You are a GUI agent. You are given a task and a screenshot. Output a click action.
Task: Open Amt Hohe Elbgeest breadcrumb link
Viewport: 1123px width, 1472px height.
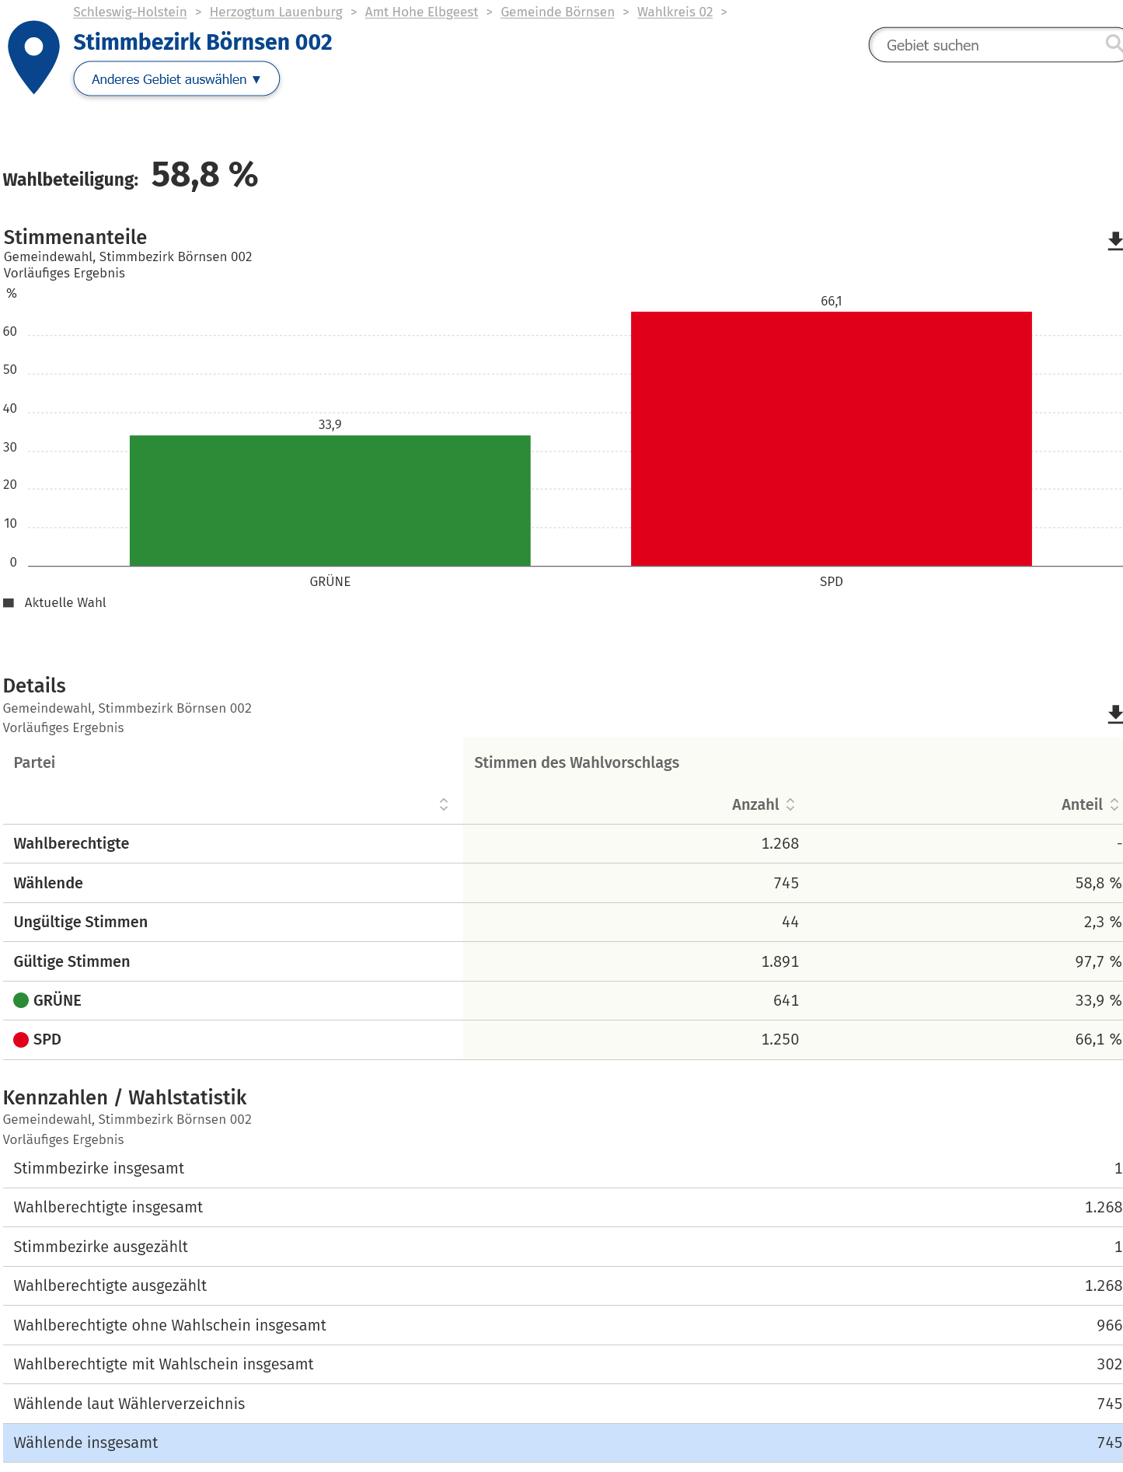click(421, 12)
